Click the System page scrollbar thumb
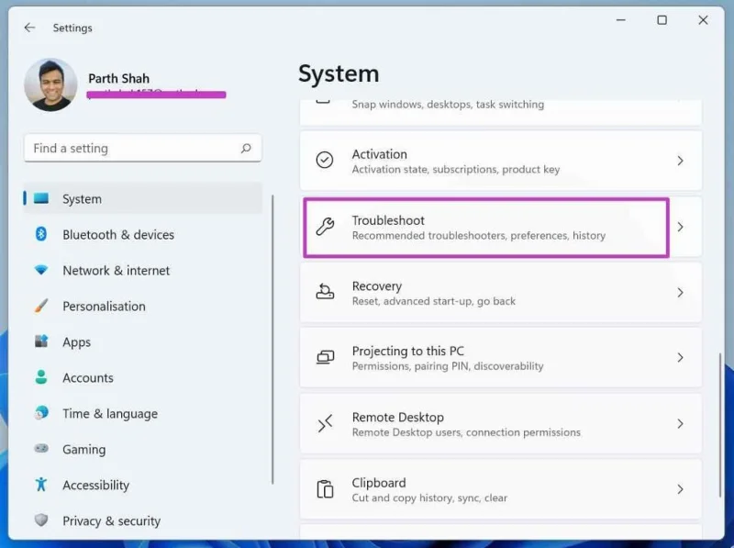This screenshot has width=734, height=548. (x=720, y=425)
